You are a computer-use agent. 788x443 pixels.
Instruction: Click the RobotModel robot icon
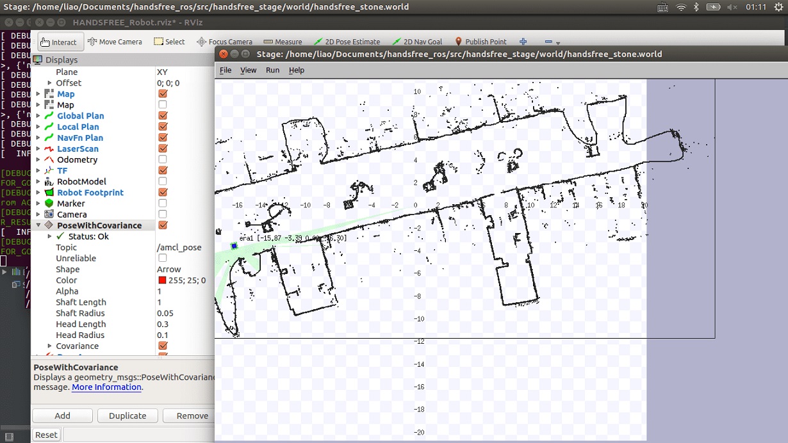click(x=49, y=181)
